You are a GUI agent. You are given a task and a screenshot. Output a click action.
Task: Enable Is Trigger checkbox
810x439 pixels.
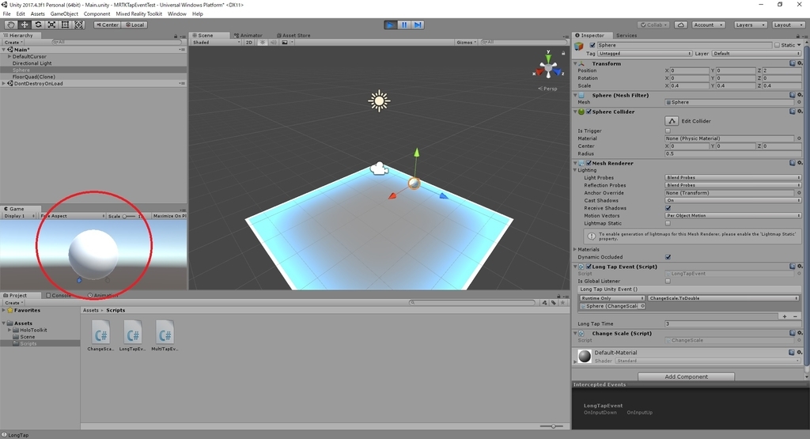point(668,131)
